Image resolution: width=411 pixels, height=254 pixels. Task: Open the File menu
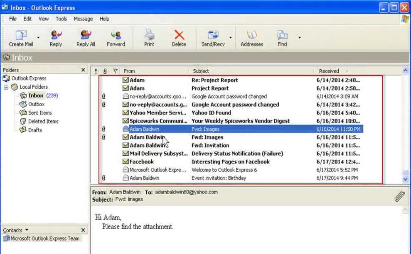12,19
